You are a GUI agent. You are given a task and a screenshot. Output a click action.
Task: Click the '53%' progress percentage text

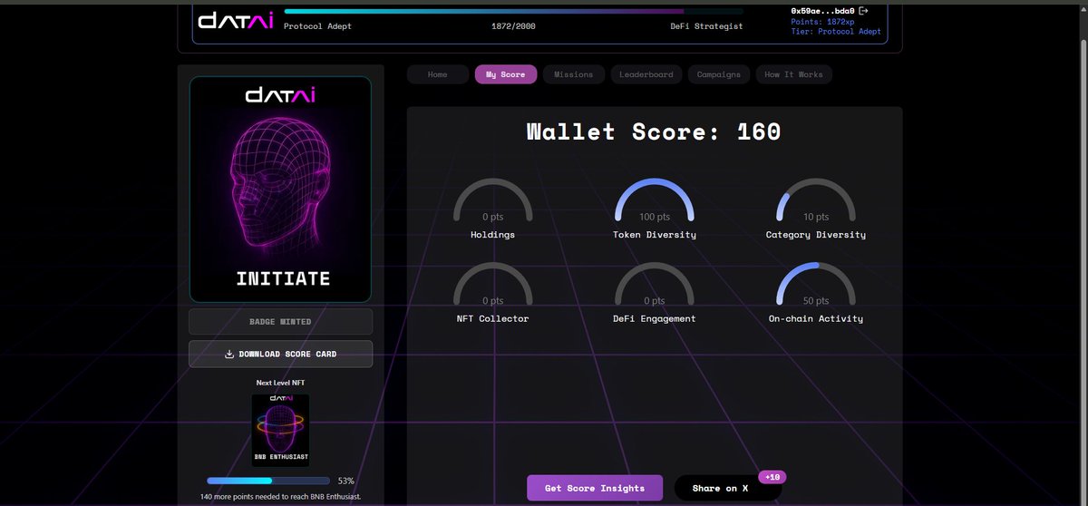coord(345,481)
